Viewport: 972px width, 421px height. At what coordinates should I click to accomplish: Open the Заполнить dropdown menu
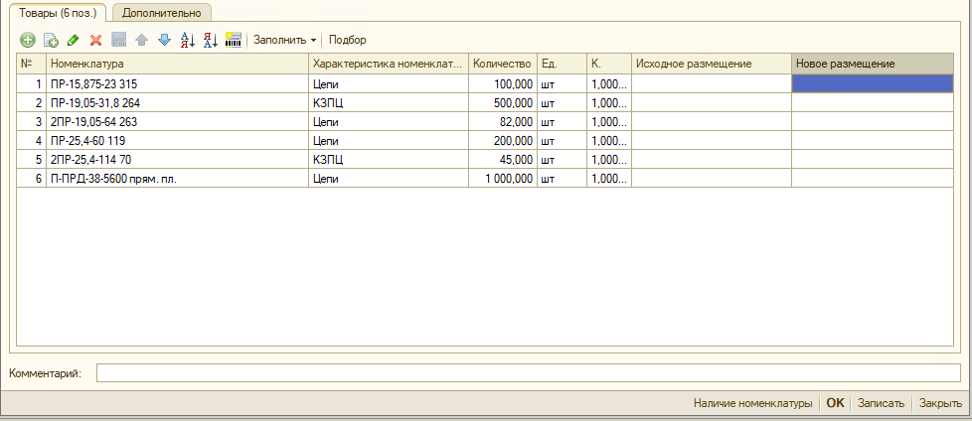284,41
